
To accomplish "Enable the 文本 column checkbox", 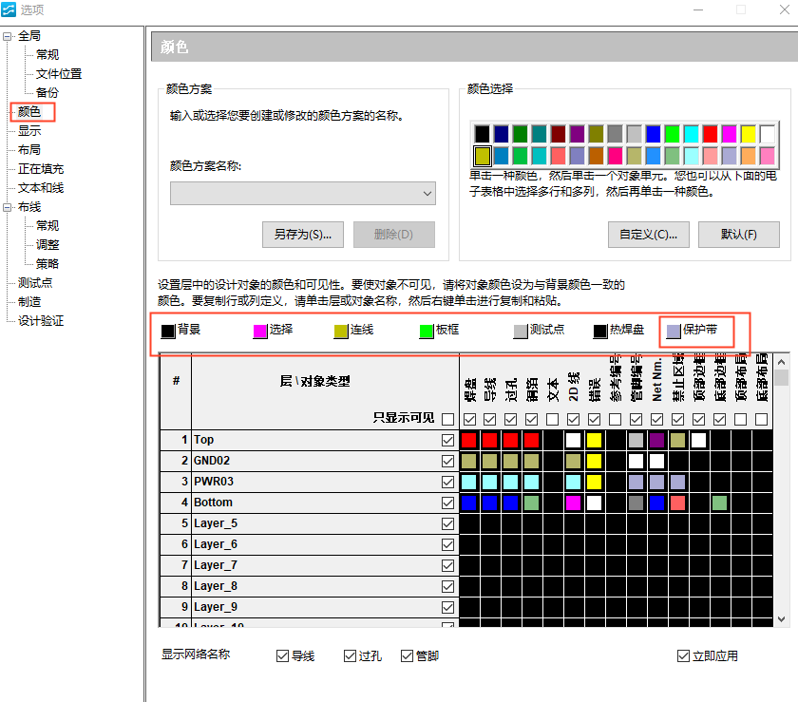I will tap(552, 419).
